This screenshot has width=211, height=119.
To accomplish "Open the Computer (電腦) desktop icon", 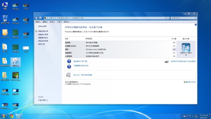I will pos(5,6).
